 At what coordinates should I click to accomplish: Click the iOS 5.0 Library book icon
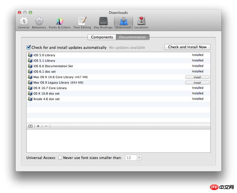pos(30,55)
